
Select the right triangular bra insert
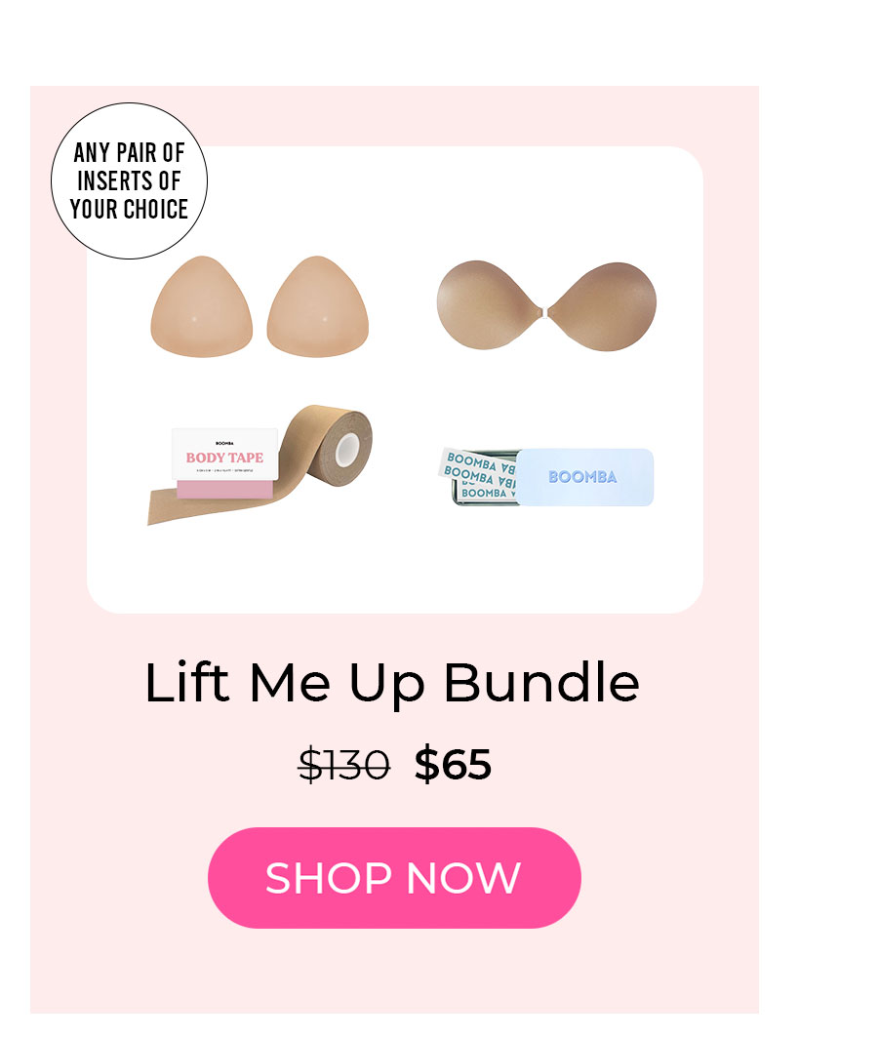point(318,306)
